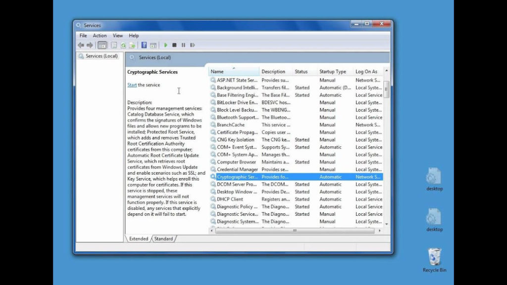Click the Export List toolbar icon
Image resolution: width=507 pixels, height=285 pixels.
pyautogui.click(x=132, y=45)
